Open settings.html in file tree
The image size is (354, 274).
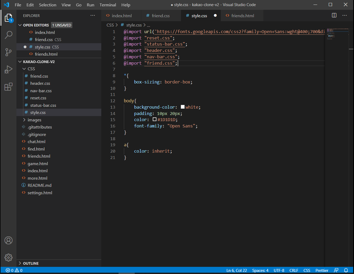pyautogui.click(x=59, y=193)
